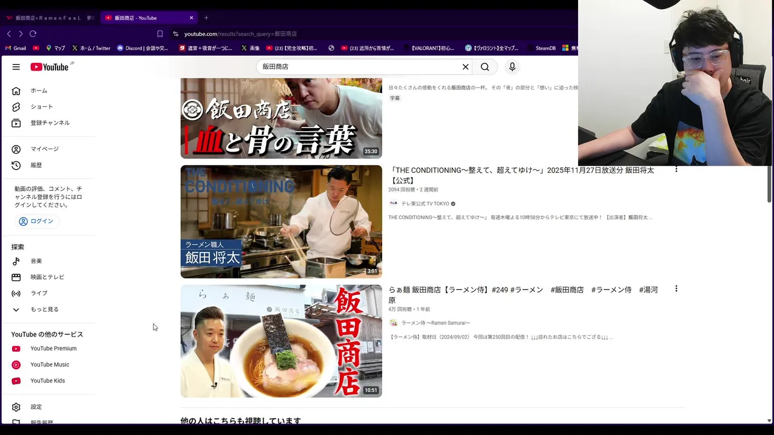This screenshot has height=435, width=774.
Task: Click the ログイン sign-in button
Action: pos(37,221)
